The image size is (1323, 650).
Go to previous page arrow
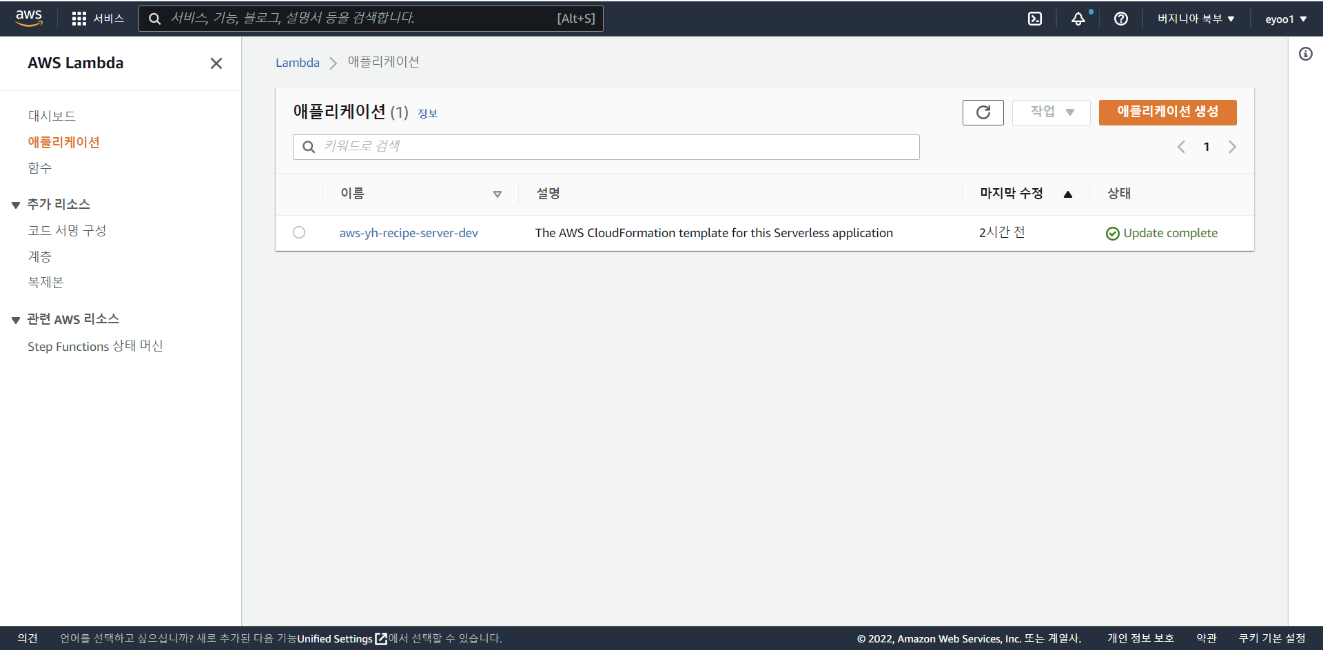(1181, 147)
